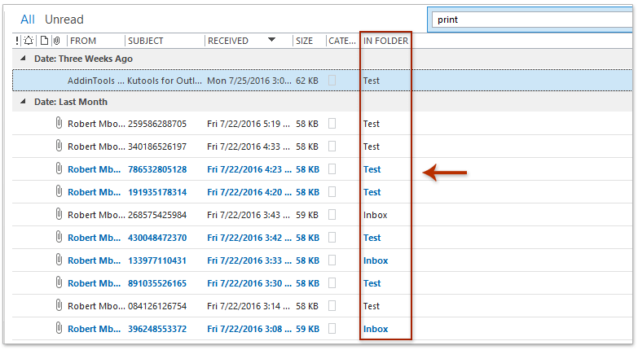The image size is (638, 350).
Task: Click attachment icon on email 786532805128
Action: click(x=58, y=169)
